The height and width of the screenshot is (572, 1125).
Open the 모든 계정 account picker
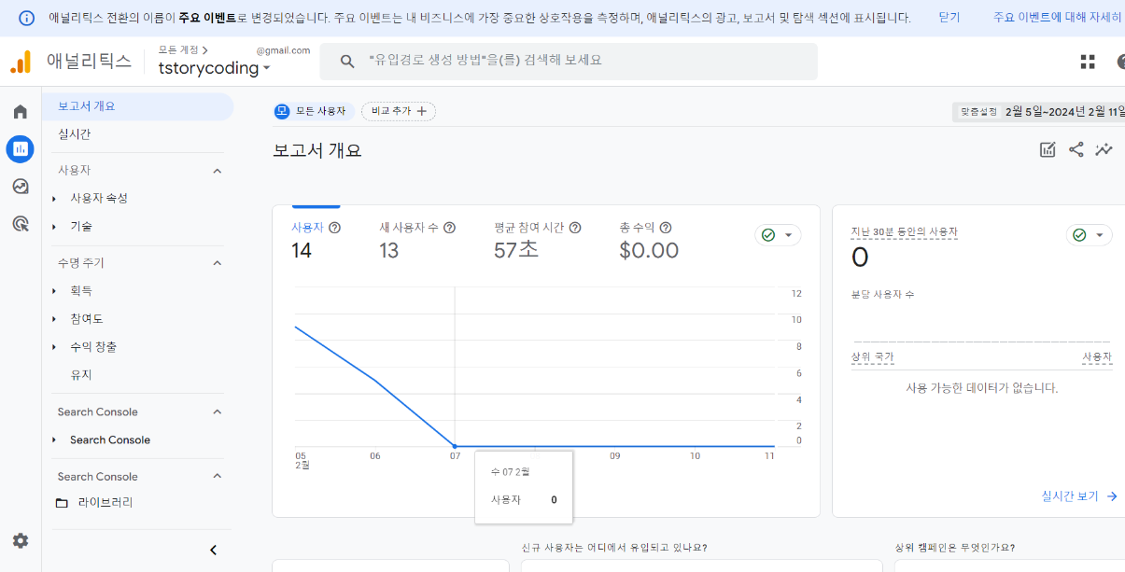pos(180,51)
